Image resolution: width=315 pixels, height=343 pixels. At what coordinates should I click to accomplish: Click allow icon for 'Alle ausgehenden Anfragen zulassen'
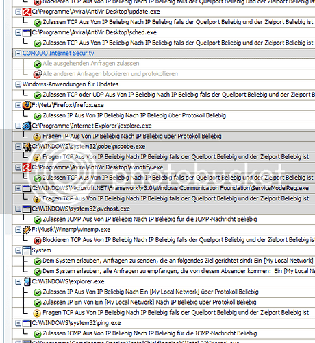click(38, 64)
